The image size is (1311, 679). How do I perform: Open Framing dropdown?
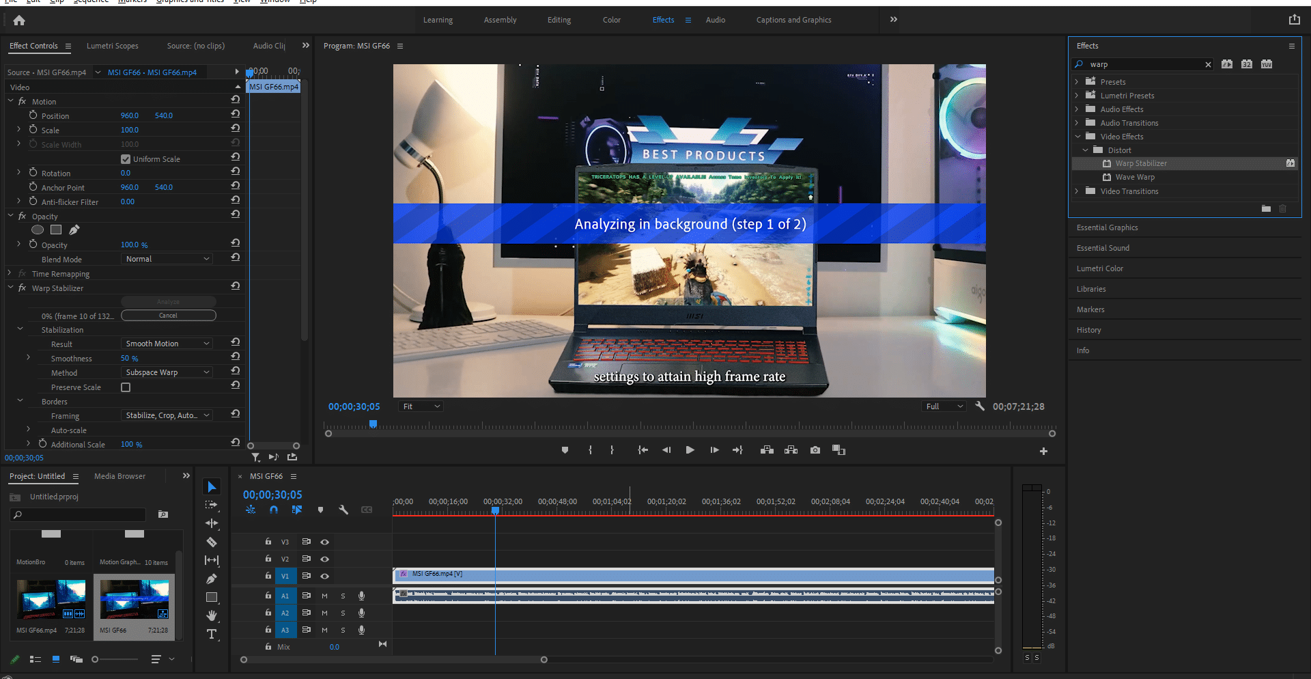coord(167,415)
